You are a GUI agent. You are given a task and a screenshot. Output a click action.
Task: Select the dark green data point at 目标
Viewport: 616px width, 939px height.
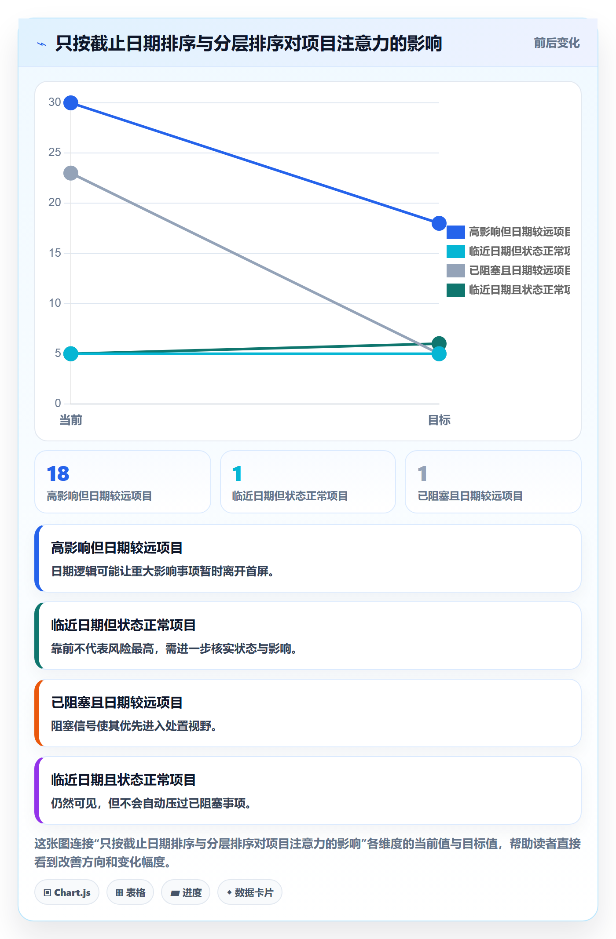click(439, 342)
